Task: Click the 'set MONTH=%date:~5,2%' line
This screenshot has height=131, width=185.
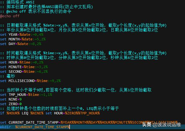Action: [x=23, y=39]
